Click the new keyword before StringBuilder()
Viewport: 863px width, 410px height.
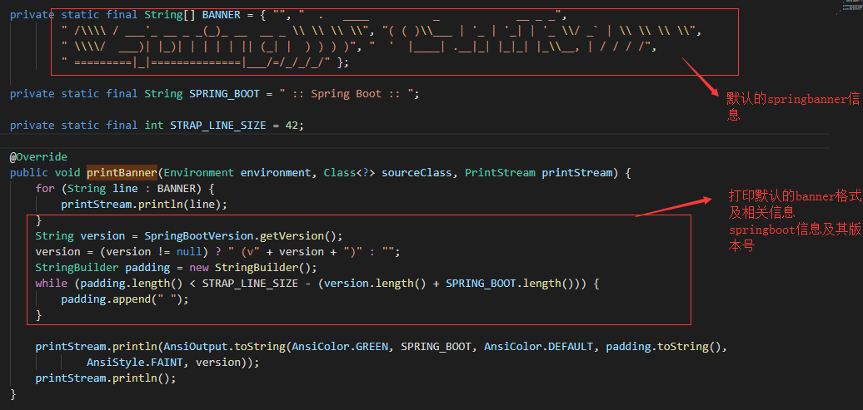click(199, 268)
